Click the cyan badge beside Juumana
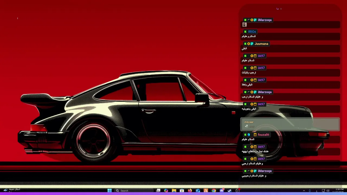The height and width of the screenshot is (195, 347). click(x=252, y=44)
